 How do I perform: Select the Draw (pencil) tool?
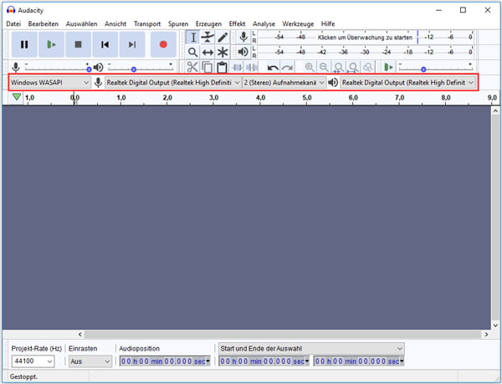point(223,37)
